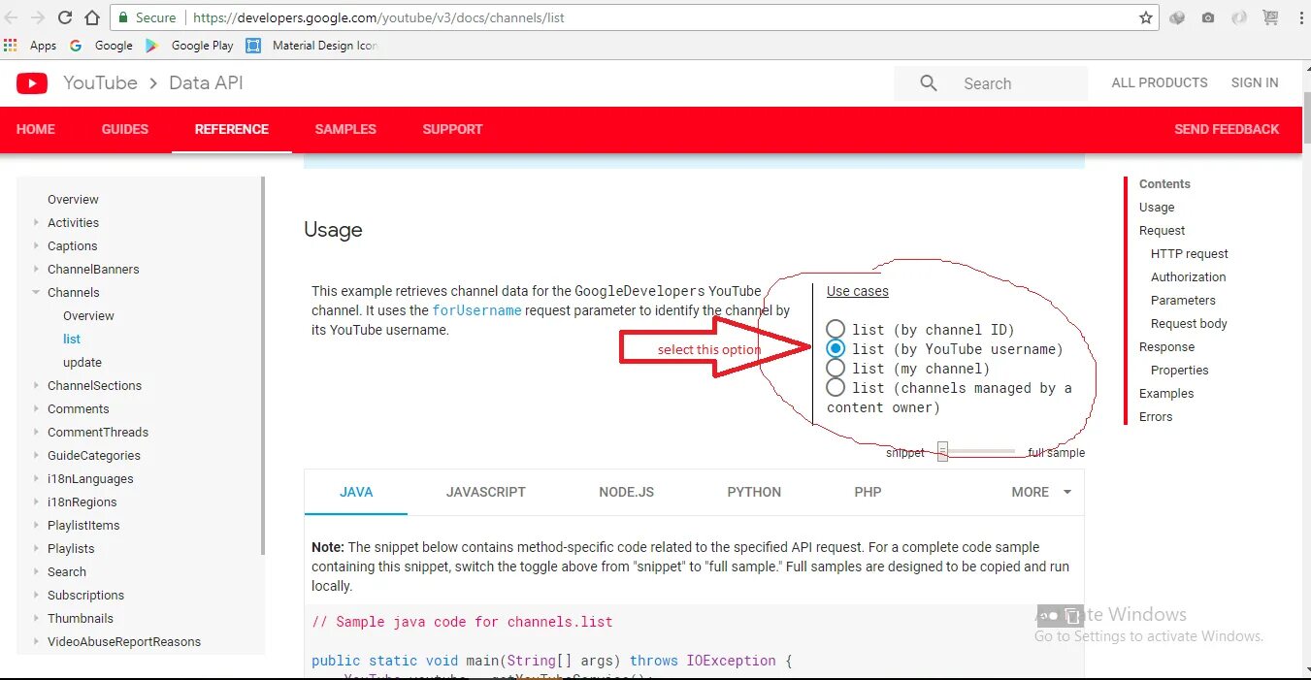
Task: Open the i18nLanguages sidebar item
Action: [90, 478]
